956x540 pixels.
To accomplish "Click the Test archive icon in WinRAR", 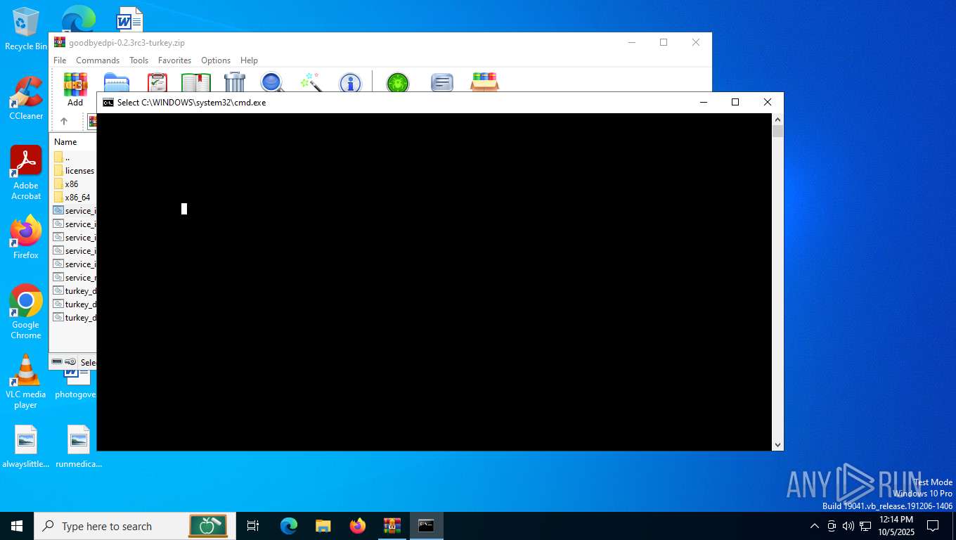I will click(x=157, y=83).
